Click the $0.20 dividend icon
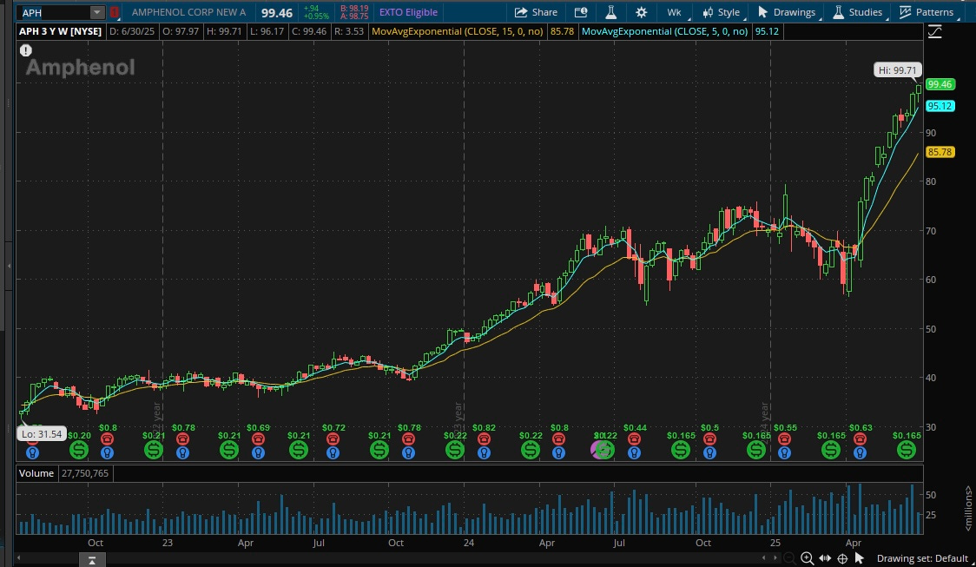The image size is (976, 567). (x=78, y=450)
